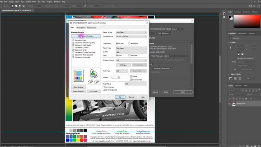Click the foreground color swatch in Color panel
The width and height of the screenshot is (261, 147).
coord(230,17)
